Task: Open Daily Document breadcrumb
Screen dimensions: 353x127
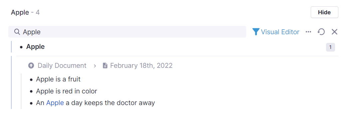Action: 62,65
